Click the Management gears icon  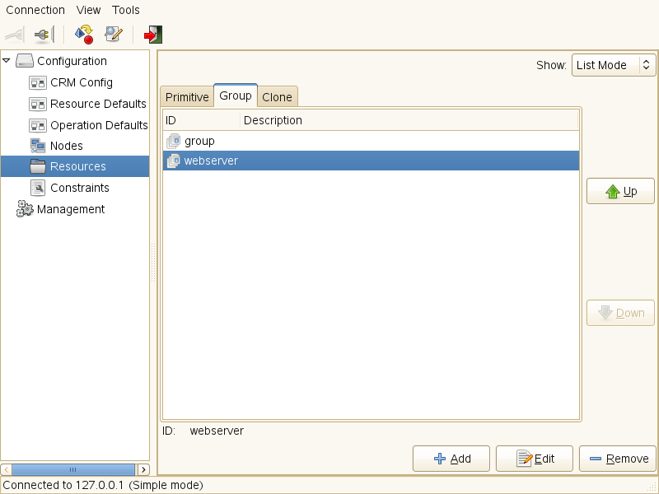tap(25, 209)
